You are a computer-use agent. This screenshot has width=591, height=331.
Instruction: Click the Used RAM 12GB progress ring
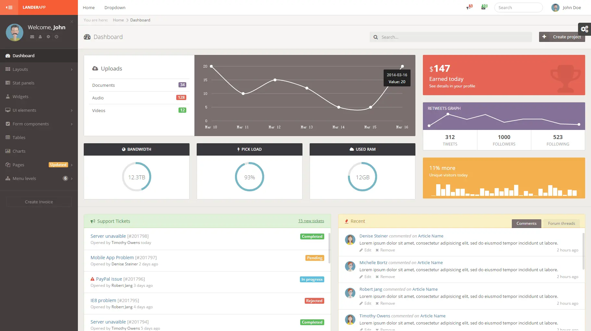pyautogui.click(x=363, y=177)
